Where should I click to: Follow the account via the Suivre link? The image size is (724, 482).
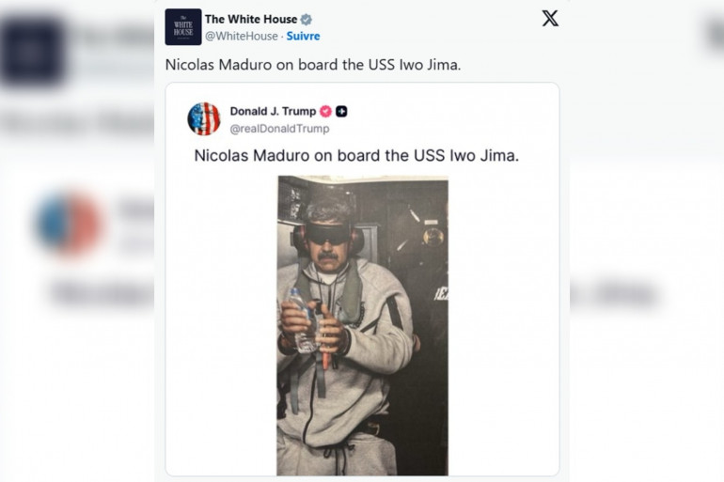point(303,36)
